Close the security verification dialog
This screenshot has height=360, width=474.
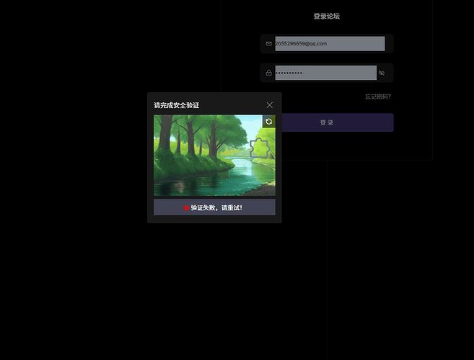click(270, 105)
